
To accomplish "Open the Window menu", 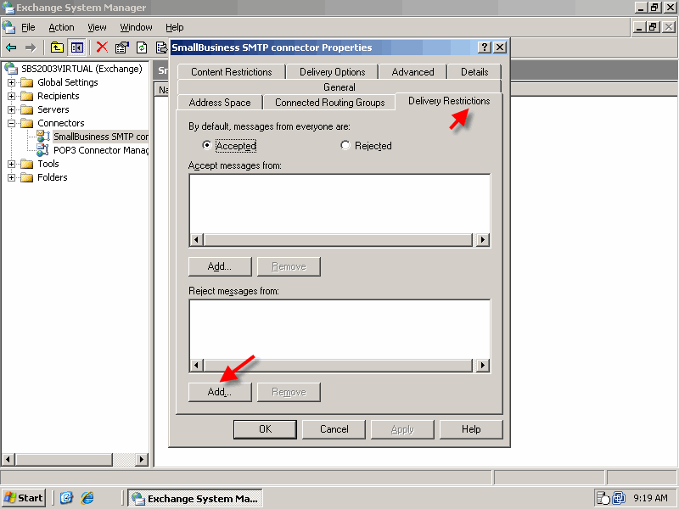I will 136,27.
